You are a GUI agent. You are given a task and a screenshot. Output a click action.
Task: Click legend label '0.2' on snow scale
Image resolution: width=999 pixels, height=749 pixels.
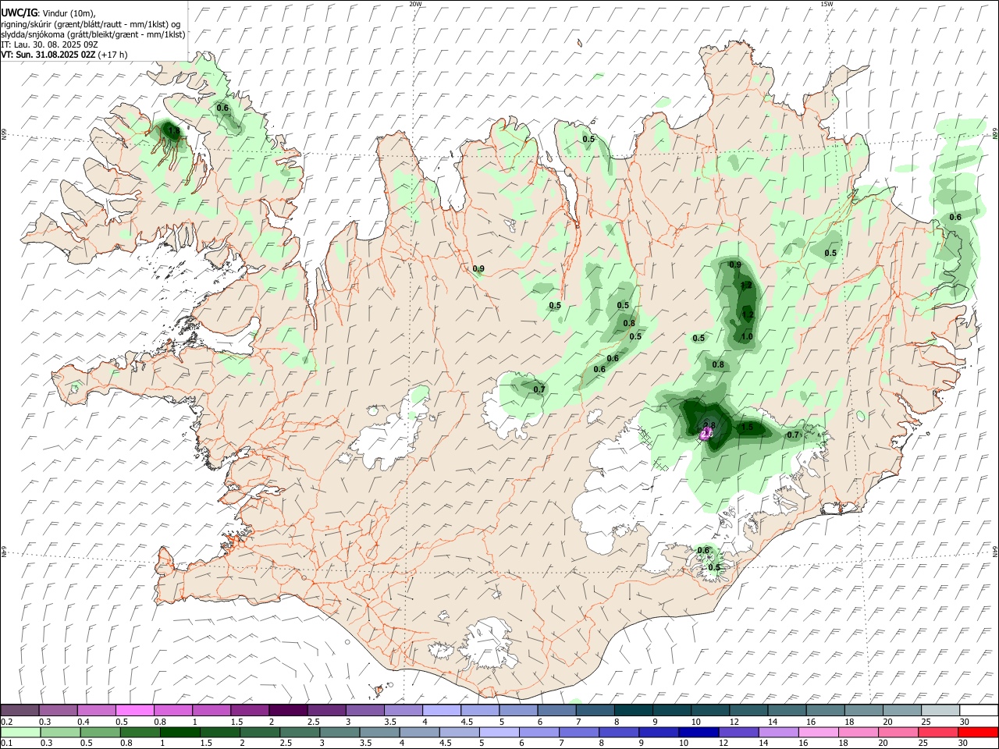point(6,722)
